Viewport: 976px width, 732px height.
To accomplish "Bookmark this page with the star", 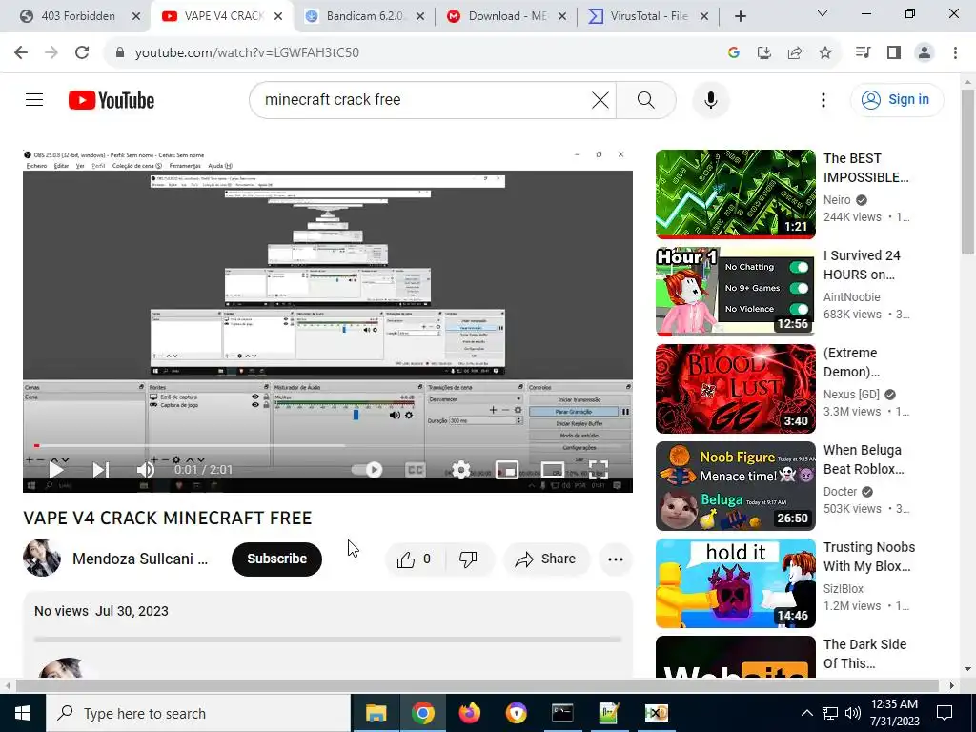I will click(825, 53).
